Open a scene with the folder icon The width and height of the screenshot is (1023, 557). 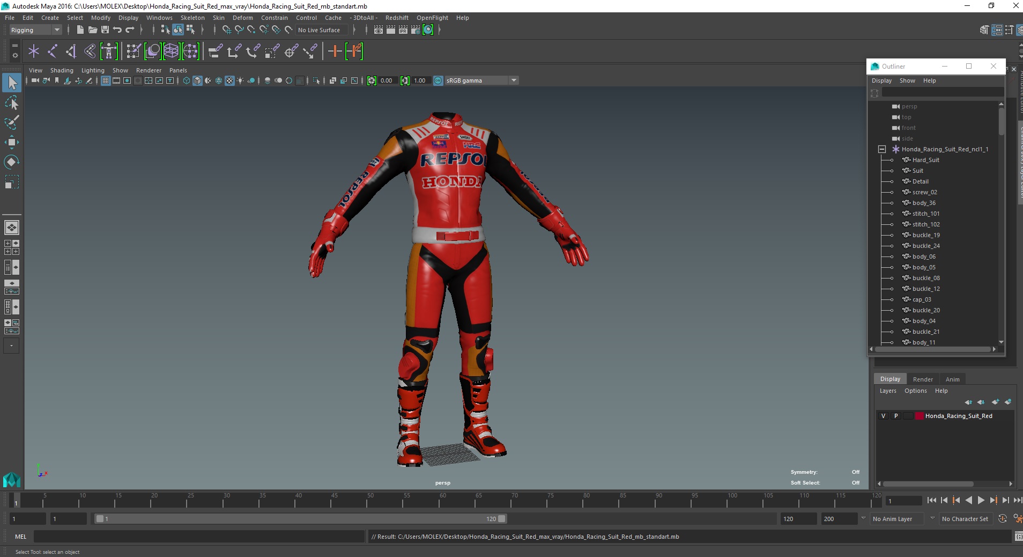(x=92, y=30)
